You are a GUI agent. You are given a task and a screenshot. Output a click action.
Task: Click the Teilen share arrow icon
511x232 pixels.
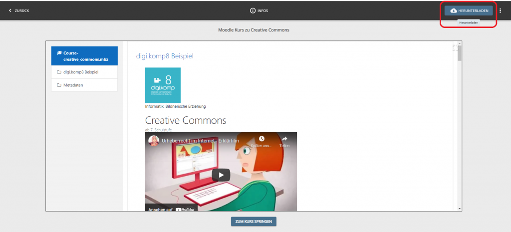(x=284, y=139)
